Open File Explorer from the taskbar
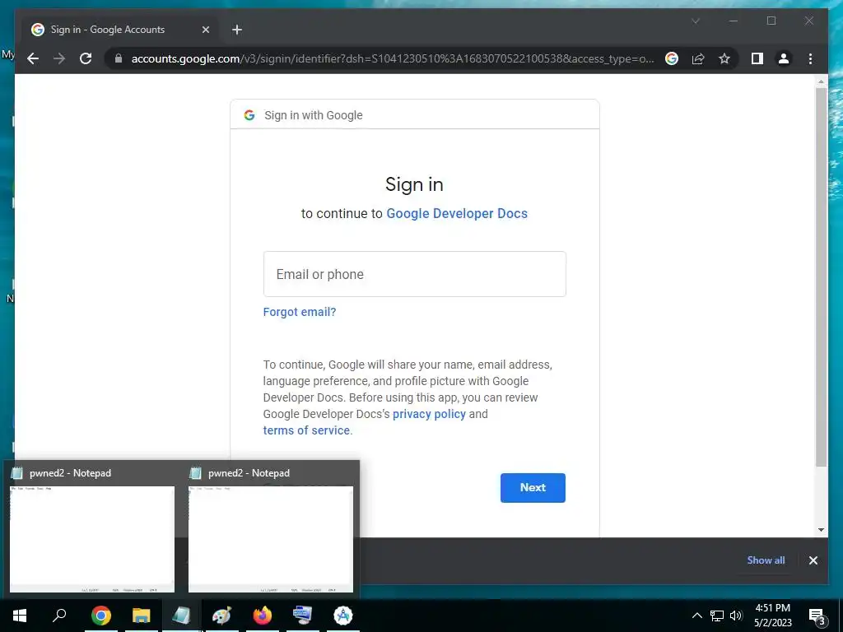 [x=142, y=616]
